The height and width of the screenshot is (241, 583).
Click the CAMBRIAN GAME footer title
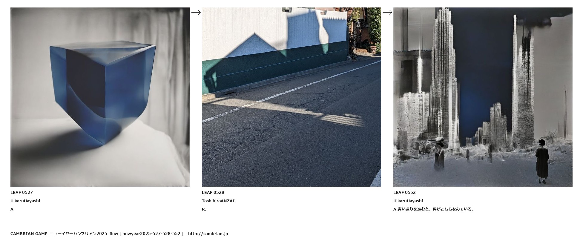(29, 234)
